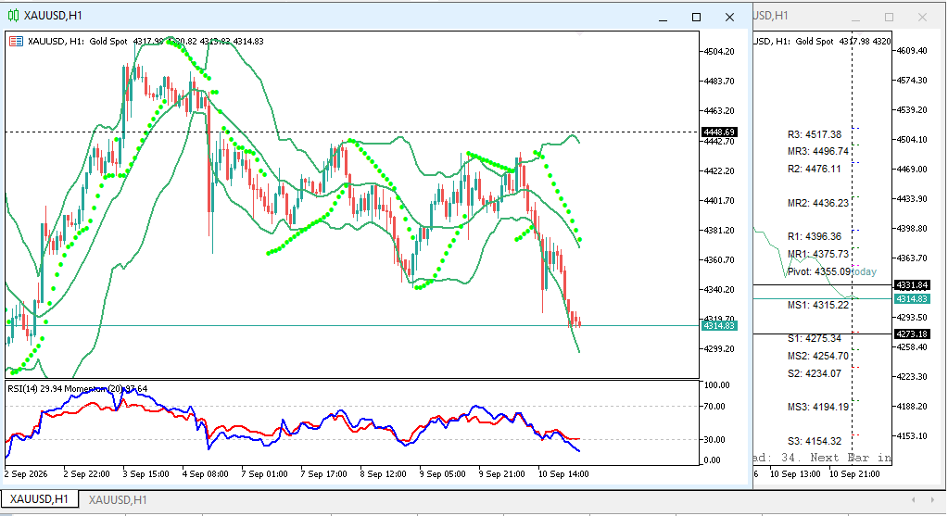Viewport: 948px width, 516px height.
Task: Click the tab bar left scroll arrow
Action: [x=914, y=499]
